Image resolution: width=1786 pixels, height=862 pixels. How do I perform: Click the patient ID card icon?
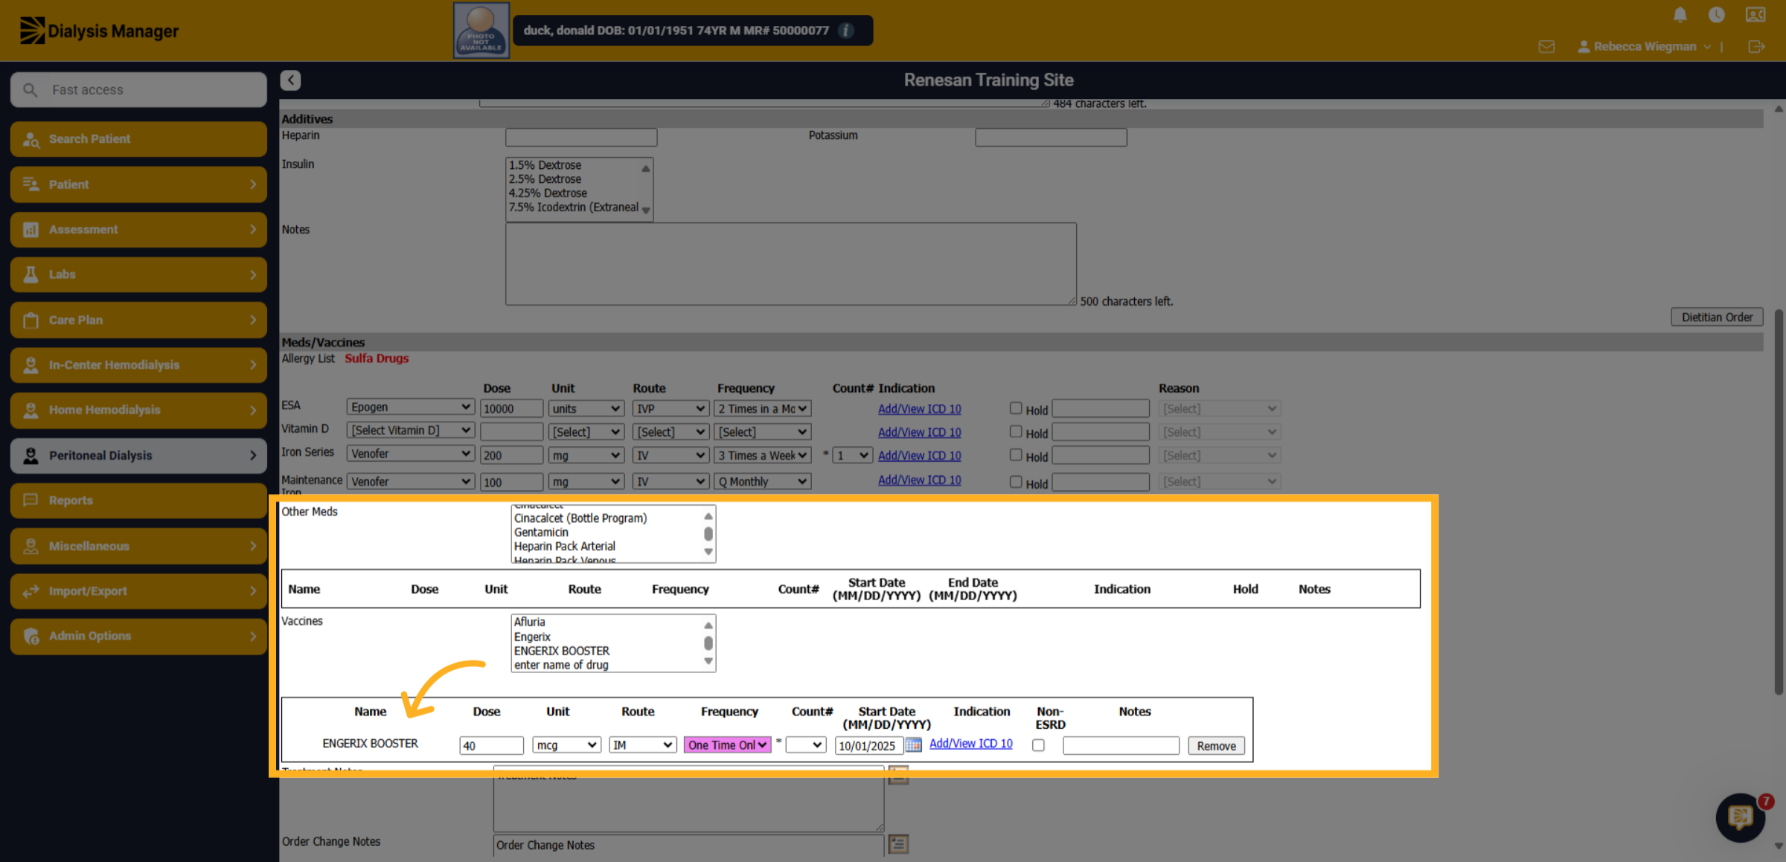(x=1755, y=15)
